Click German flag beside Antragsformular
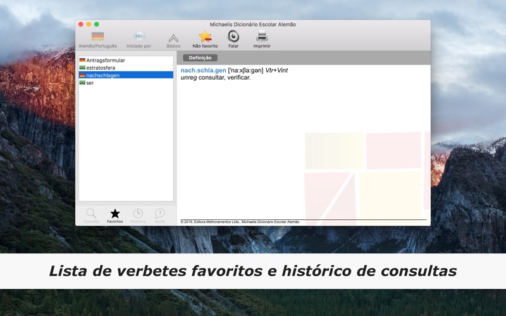 click(82, 60)
